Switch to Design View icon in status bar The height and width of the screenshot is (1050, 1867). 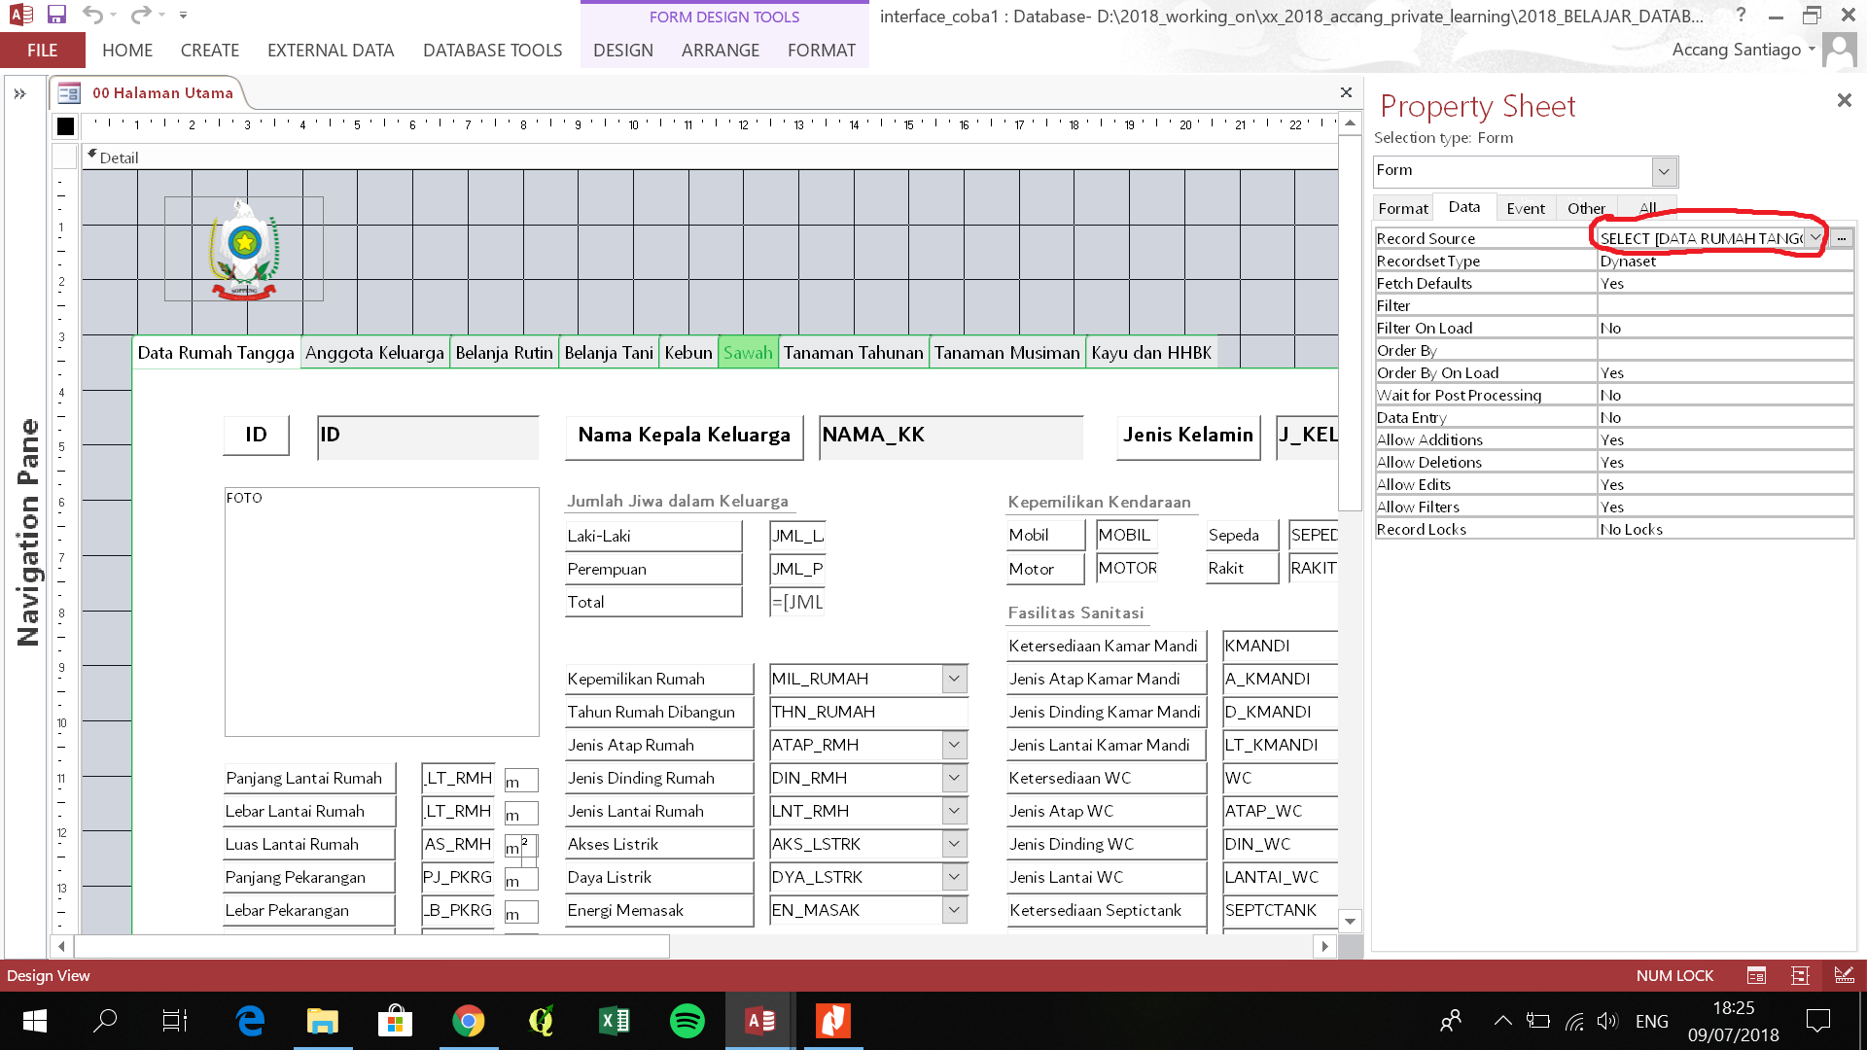pos(1844,975)
